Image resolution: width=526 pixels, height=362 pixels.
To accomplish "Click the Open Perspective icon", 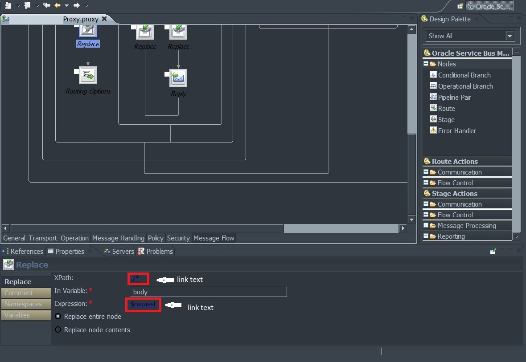I will [x=460, y=6].
